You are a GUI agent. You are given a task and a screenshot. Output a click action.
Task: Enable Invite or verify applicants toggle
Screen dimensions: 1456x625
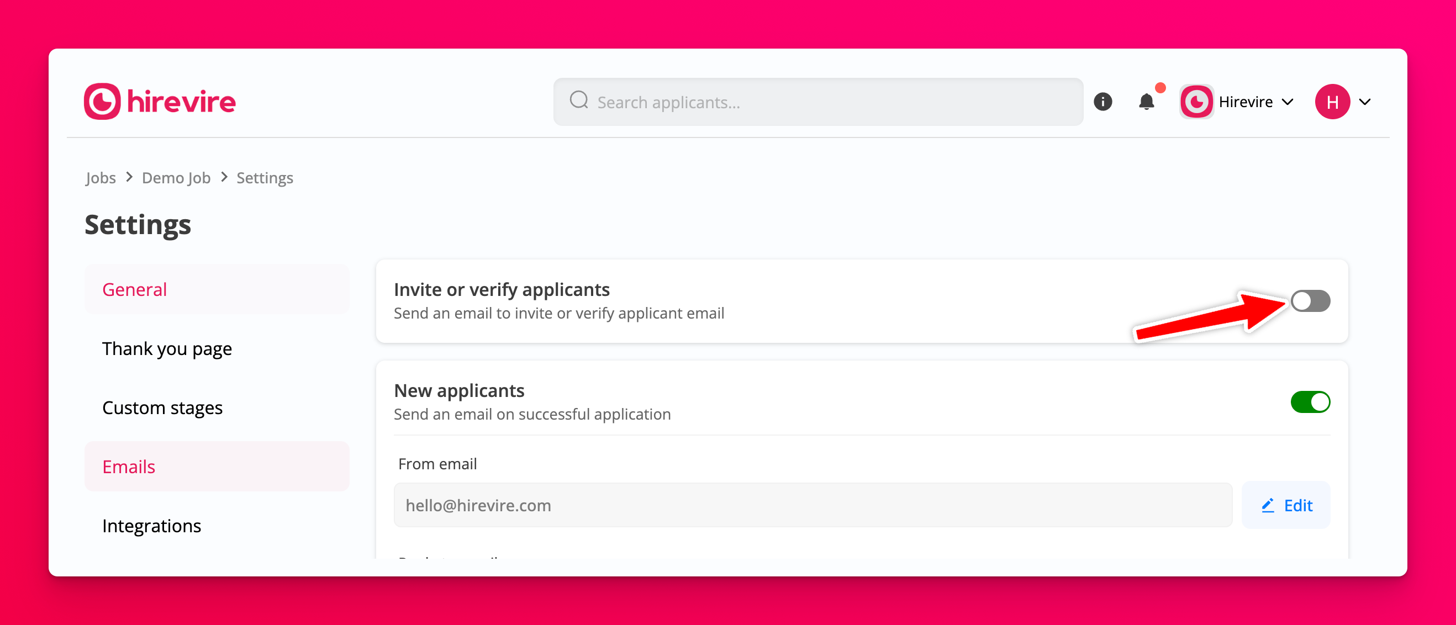(1310, 301)
